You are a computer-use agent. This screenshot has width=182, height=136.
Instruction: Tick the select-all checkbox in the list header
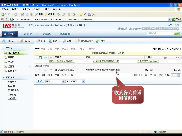tap(40, 57)
